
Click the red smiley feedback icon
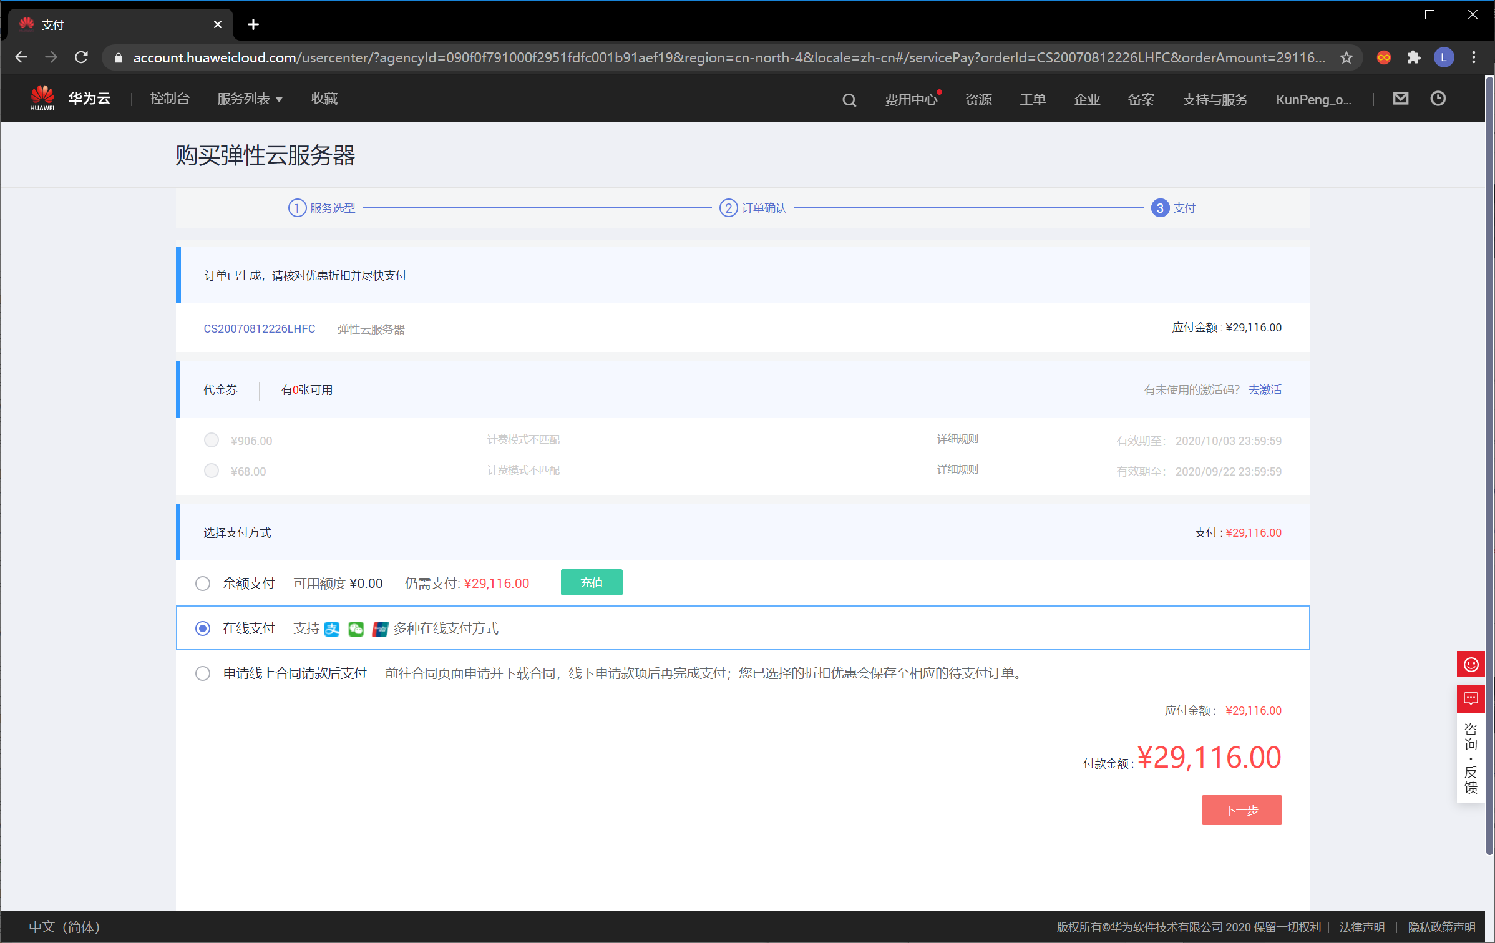pos(1471,664)
